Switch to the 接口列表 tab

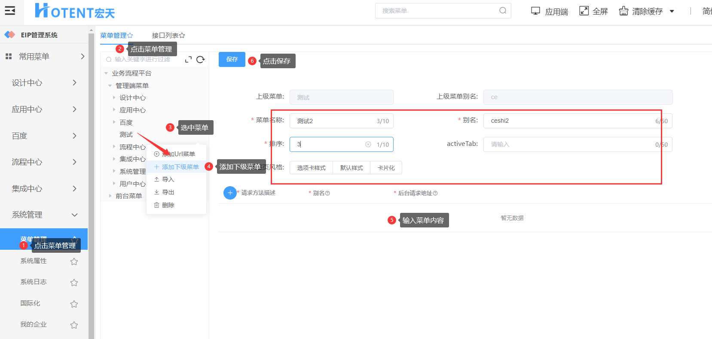coord(168,36)
